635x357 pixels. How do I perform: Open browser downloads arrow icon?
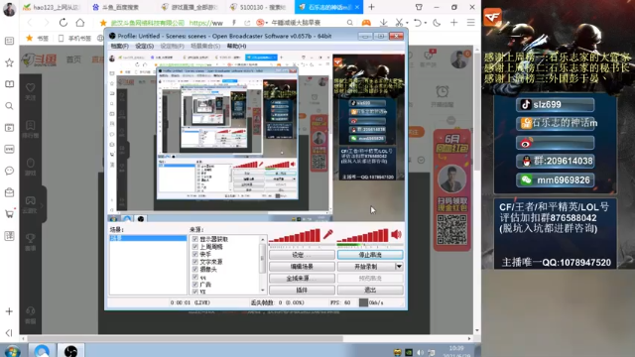pos(383,23)
